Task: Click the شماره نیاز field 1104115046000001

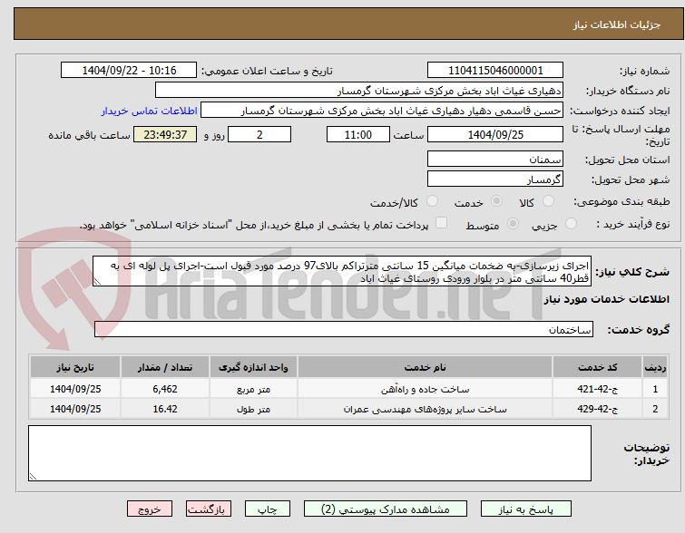Action: pos(495,71)
